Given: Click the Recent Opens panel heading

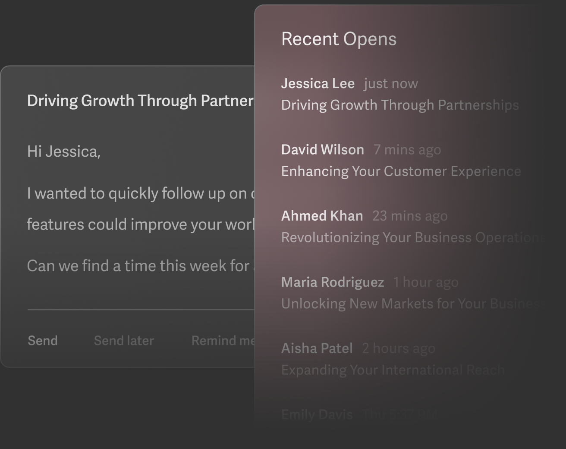Looking at the screenshot, I should (339, 39).
